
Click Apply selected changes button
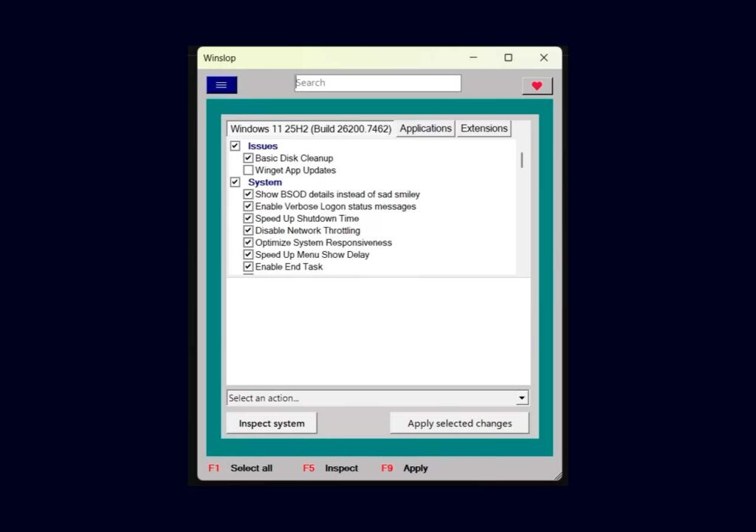(459, 423)
